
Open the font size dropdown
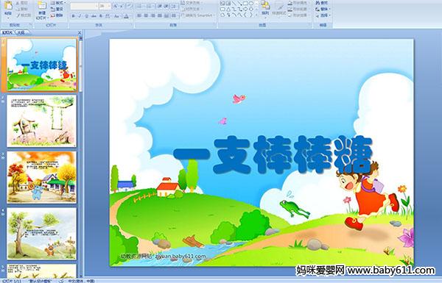pos(105,6)
